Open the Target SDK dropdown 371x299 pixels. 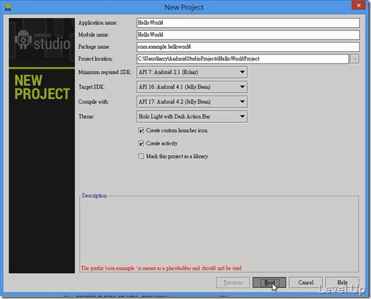(192, 87)
